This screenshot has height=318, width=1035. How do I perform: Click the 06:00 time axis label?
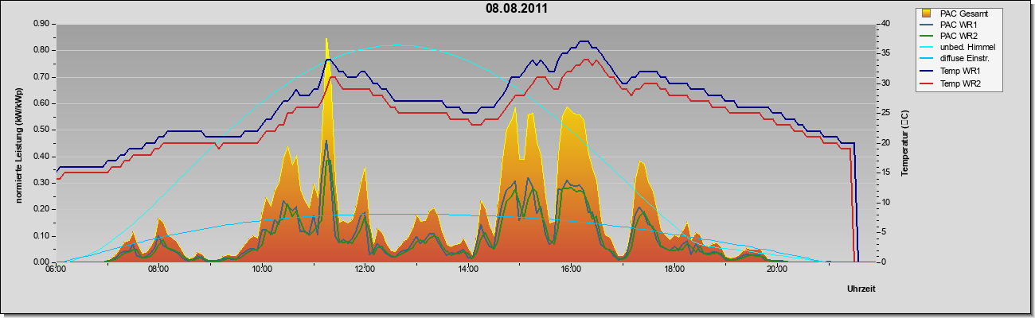[x=55, y=270]
